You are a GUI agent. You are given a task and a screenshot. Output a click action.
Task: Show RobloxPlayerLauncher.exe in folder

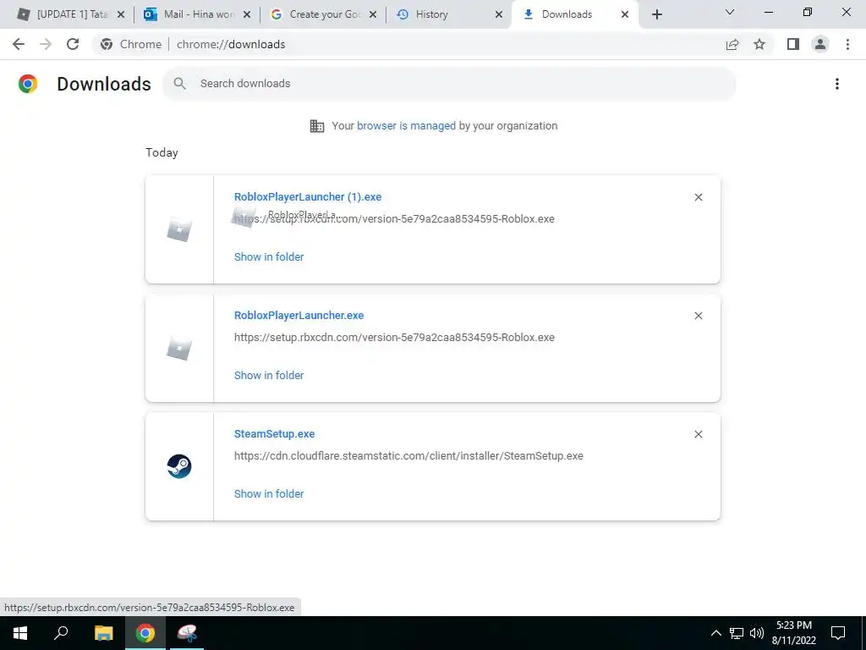269,375
